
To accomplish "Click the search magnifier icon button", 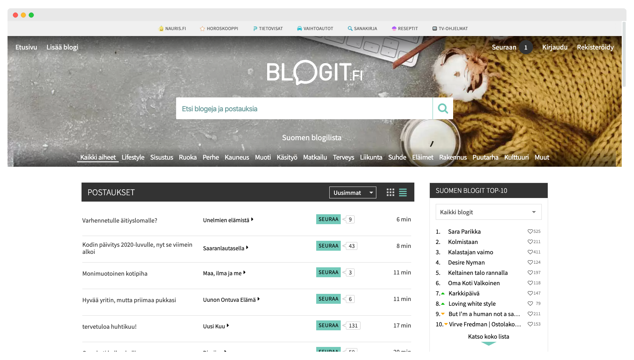I will coord(443,109).
